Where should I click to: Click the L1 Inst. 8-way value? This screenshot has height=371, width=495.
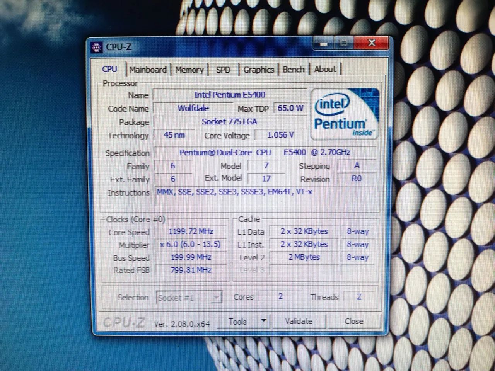(x=358, y=245)
